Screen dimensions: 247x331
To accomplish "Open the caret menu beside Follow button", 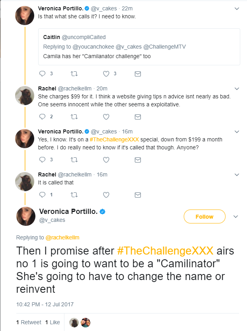I will pos(235,217).
